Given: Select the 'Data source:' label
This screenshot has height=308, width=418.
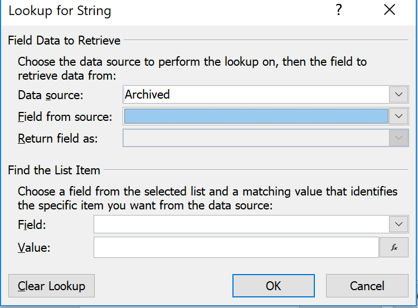Looking at the screenshot, I should coord(51,95).
